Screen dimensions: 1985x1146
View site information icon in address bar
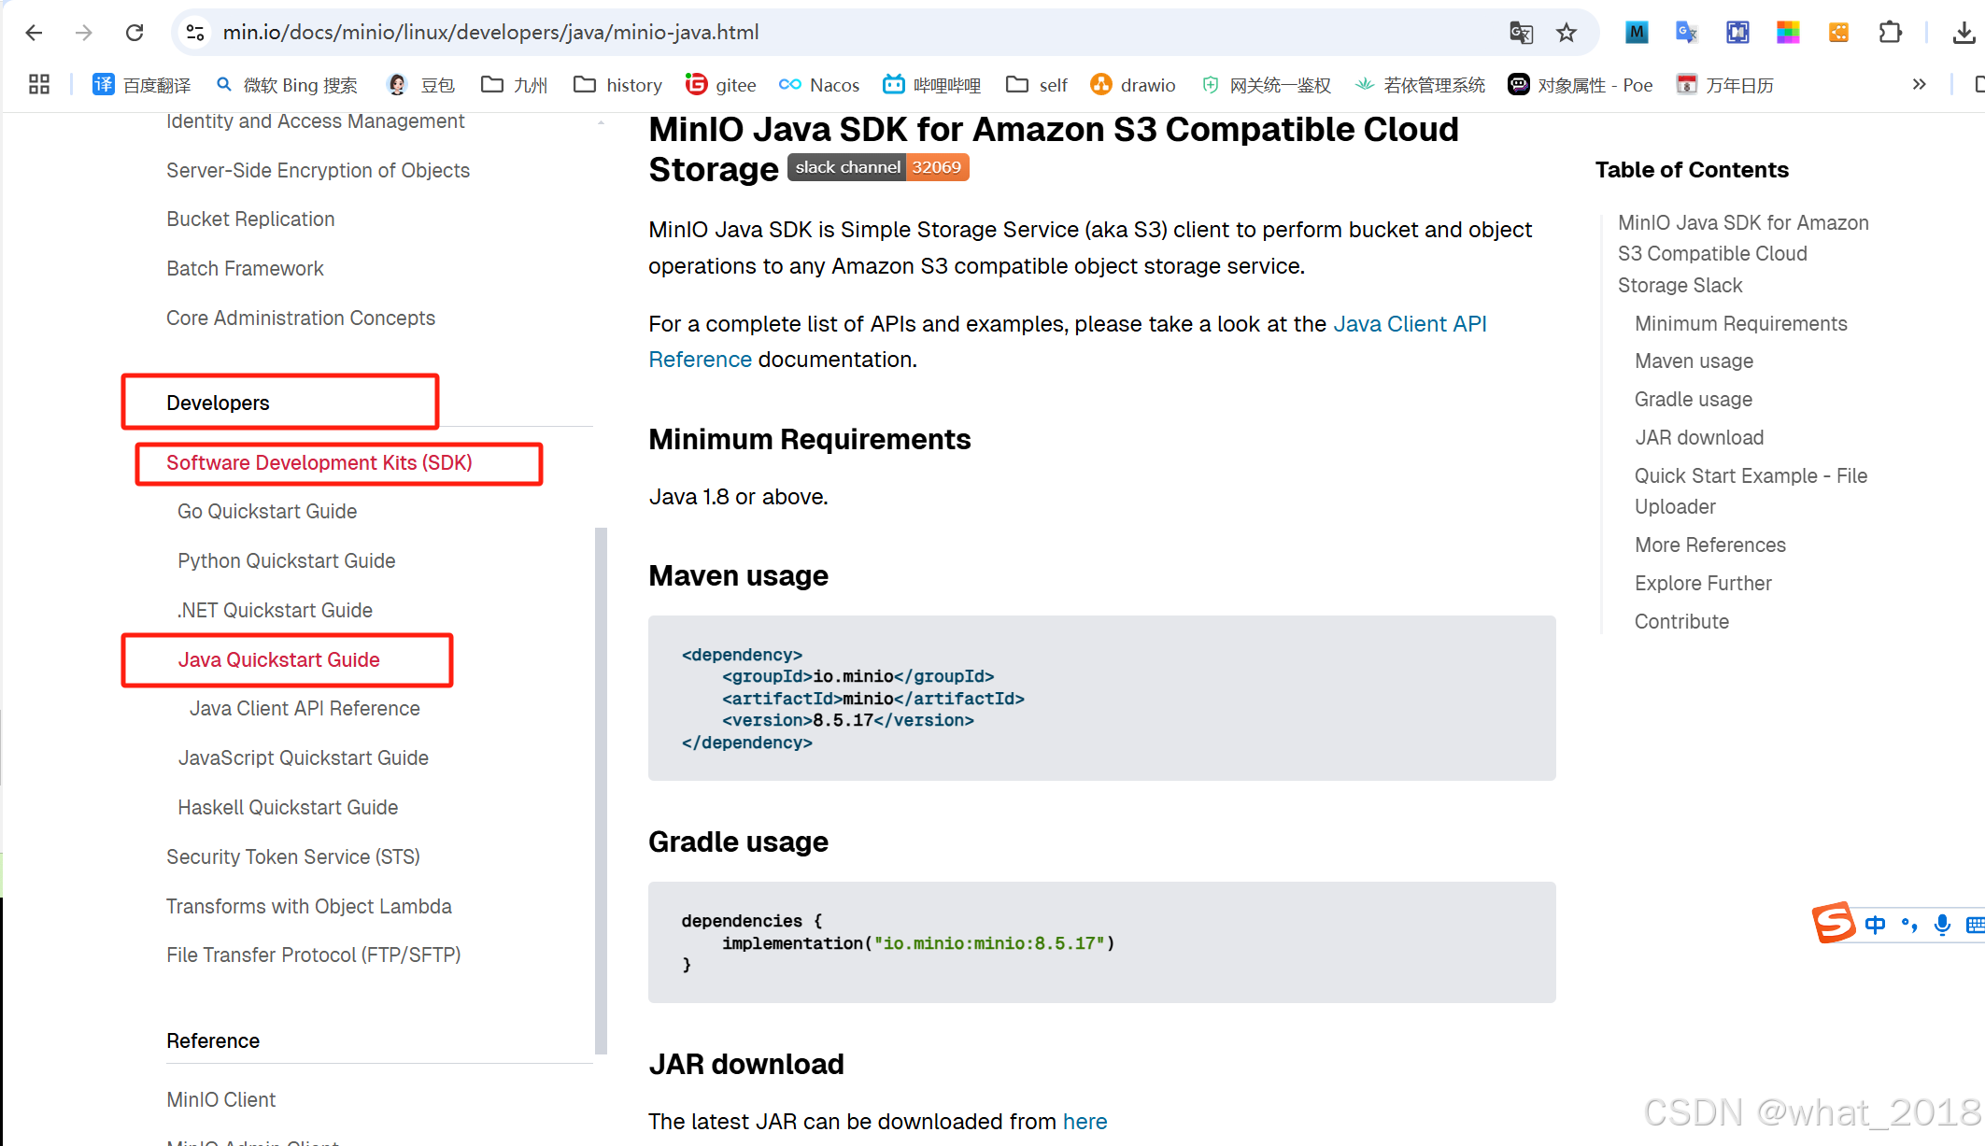coord(195,33)
